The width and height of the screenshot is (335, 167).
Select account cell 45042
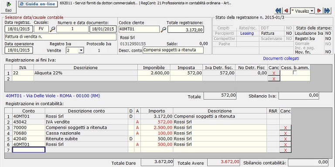(x=29, y=122)
